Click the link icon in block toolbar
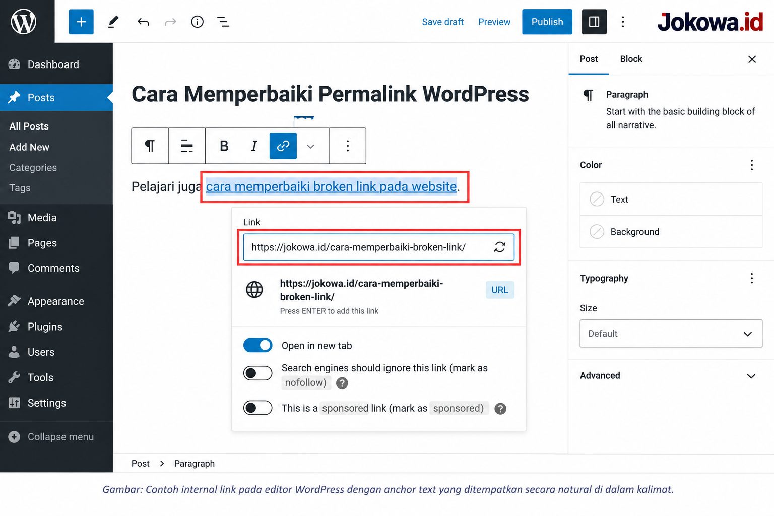 click(x=283, y=146)
